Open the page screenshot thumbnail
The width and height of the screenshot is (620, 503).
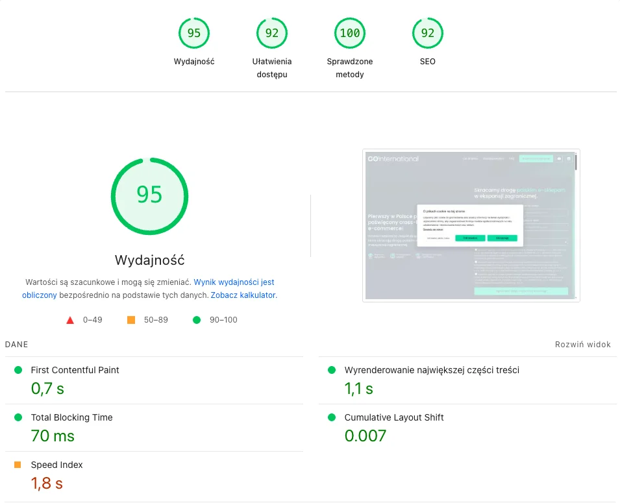471,225
